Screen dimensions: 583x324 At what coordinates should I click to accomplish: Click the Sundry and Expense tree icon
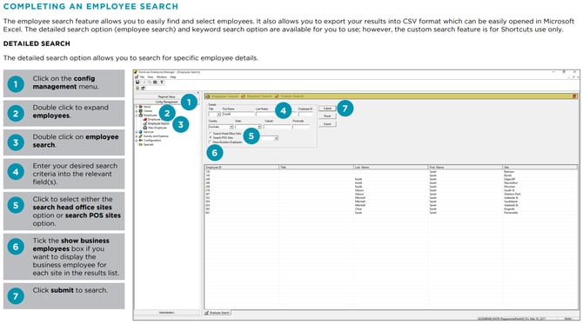click(141, 136)
